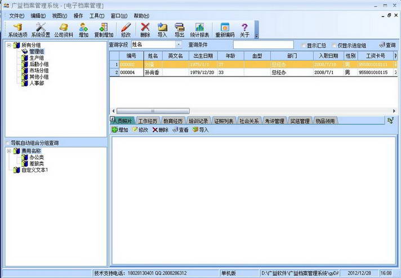Click the main toolbar 增加 person icon
Image resolution: width=401 pixels, height=278 pixels.
pos(83,30)
